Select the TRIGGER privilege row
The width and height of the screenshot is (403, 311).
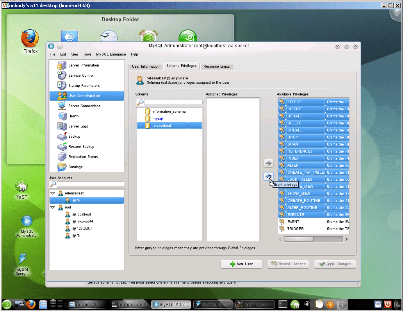pos(313,229)
